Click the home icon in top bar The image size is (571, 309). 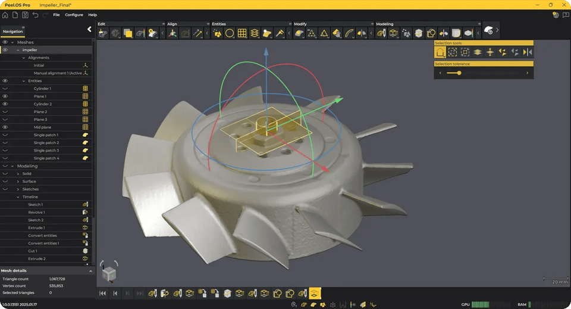[5, 15]
